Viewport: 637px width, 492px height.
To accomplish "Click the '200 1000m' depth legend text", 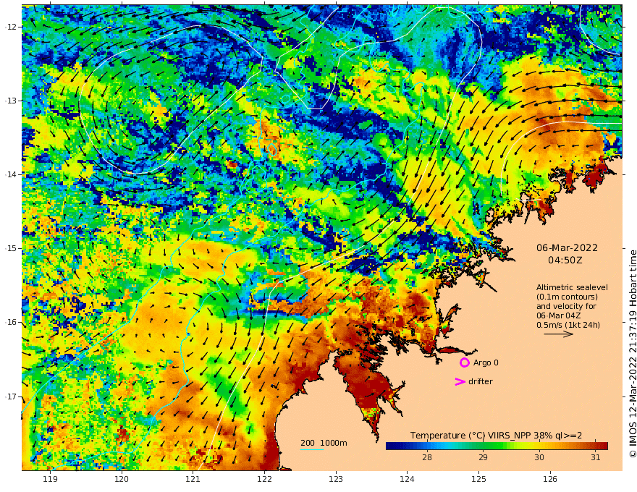I will point(324,443).
